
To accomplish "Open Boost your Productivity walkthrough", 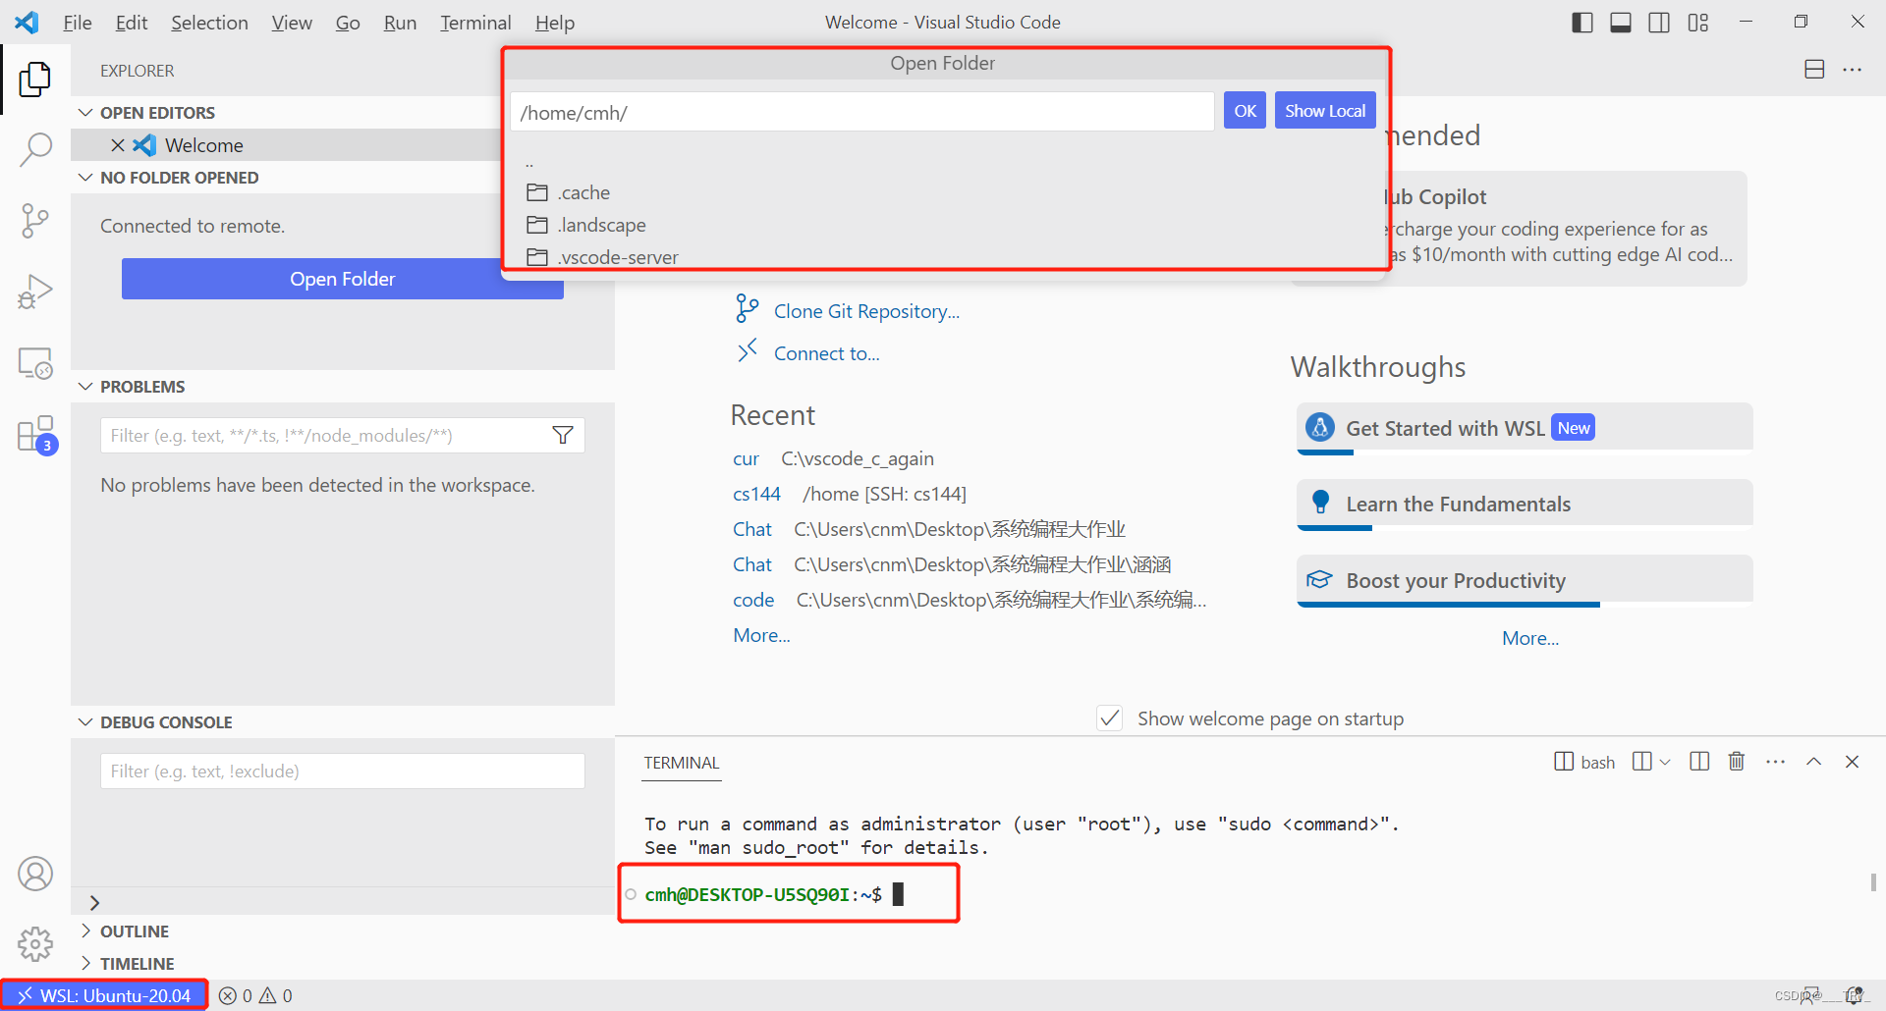I will point(1525,580).
